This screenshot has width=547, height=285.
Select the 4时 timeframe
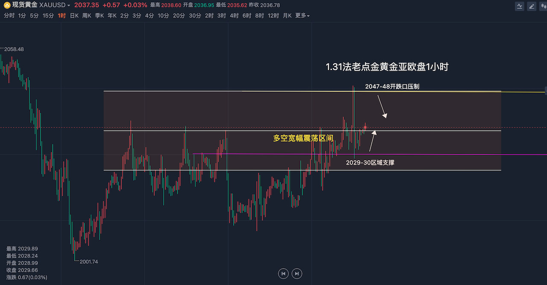(x=235, y=15)
